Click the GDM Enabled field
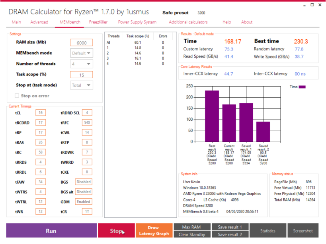 click(84, 201)
